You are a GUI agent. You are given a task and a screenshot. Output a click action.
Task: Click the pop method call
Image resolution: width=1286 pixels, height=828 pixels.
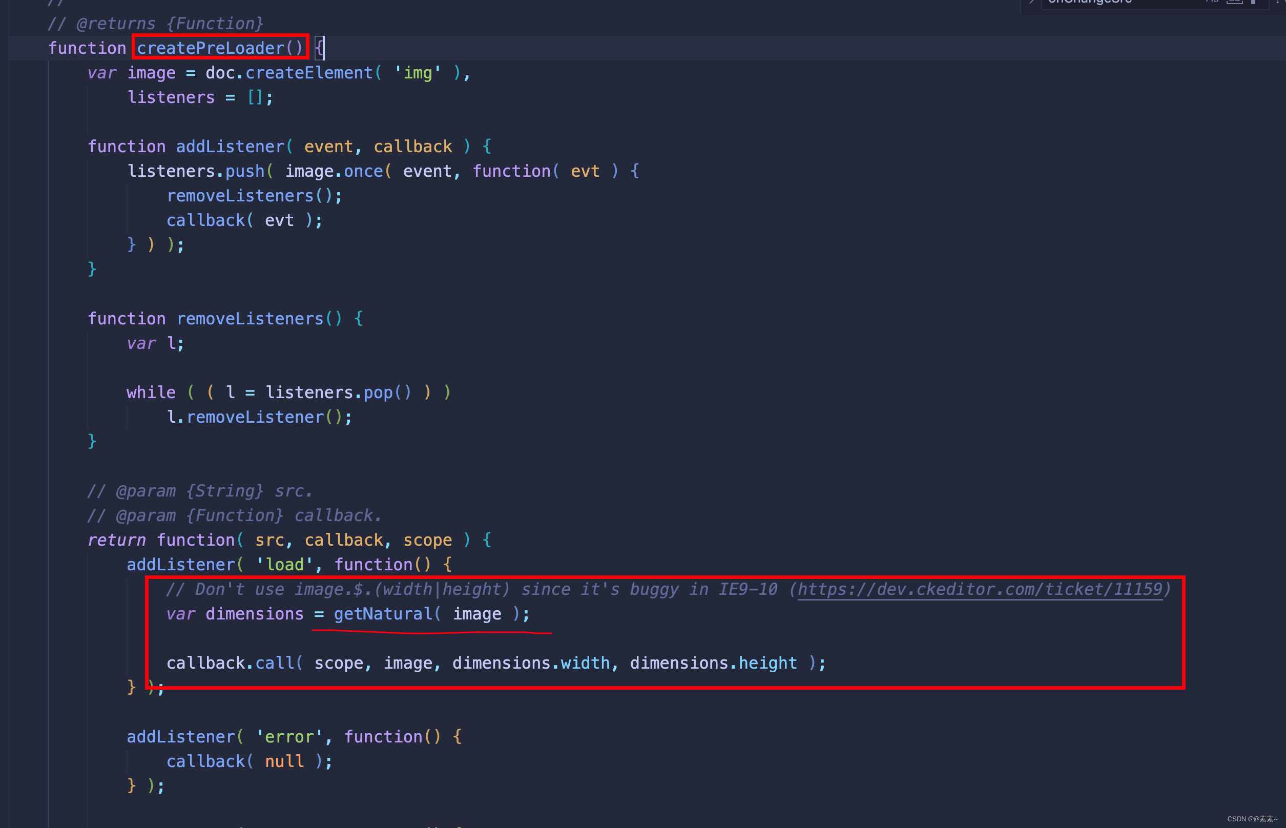(379, 392)
